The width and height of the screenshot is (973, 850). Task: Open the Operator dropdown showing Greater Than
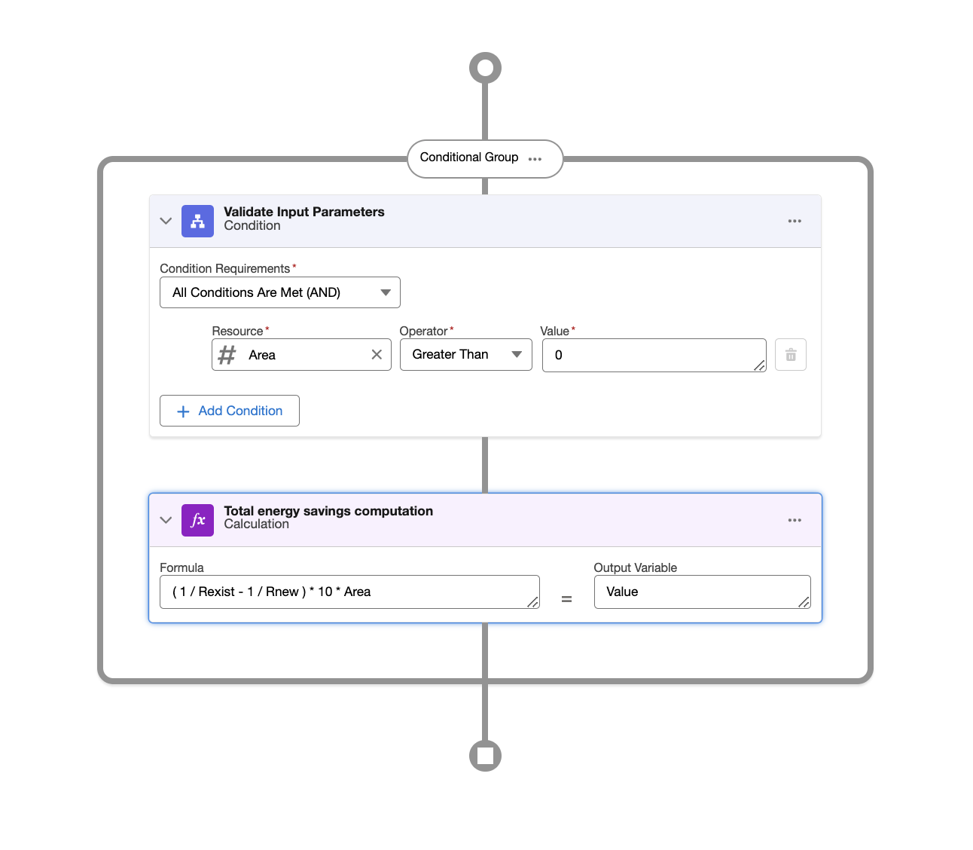517,354
